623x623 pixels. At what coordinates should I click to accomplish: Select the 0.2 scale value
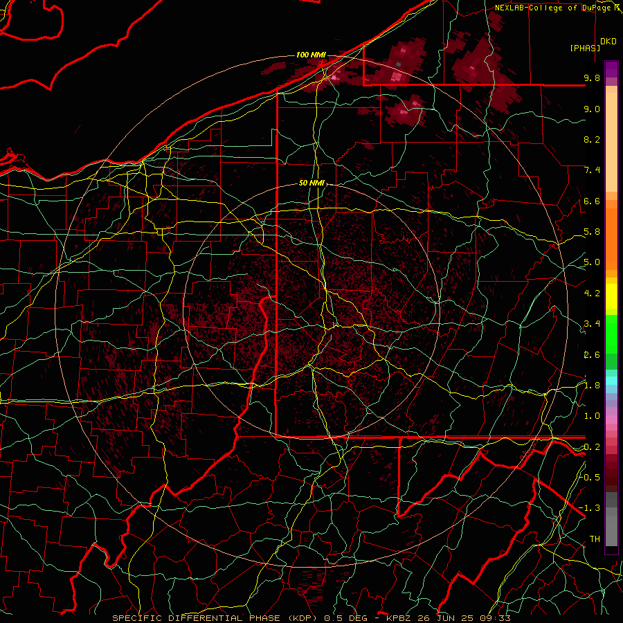[592, 447]
